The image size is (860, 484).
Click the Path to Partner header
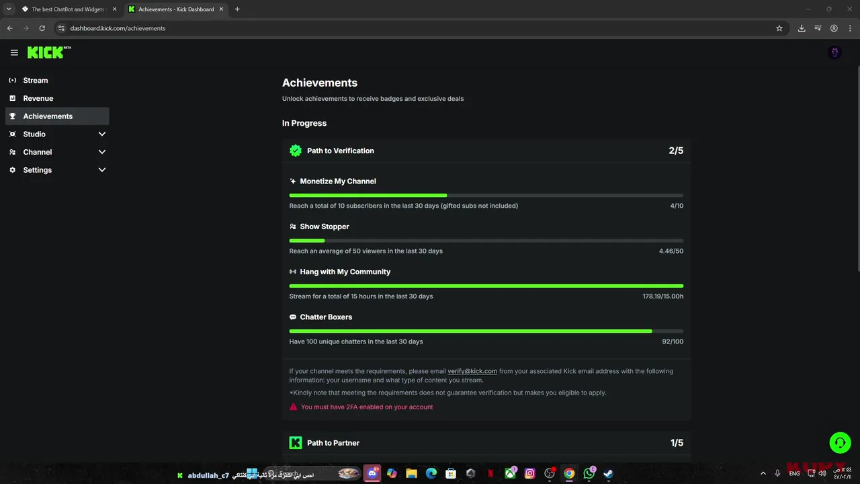[486, 443]
